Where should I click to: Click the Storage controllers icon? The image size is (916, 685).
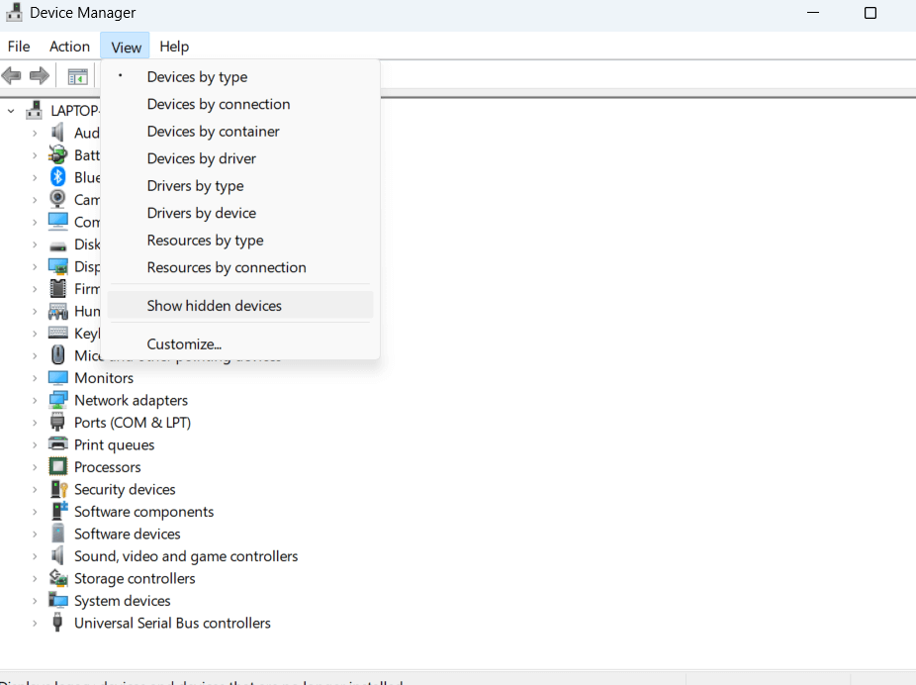[x=58, y=578]
